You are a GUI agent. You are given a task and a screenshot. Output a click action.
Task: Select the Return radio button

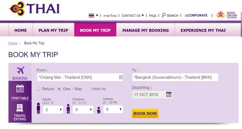tap(39, 89)
